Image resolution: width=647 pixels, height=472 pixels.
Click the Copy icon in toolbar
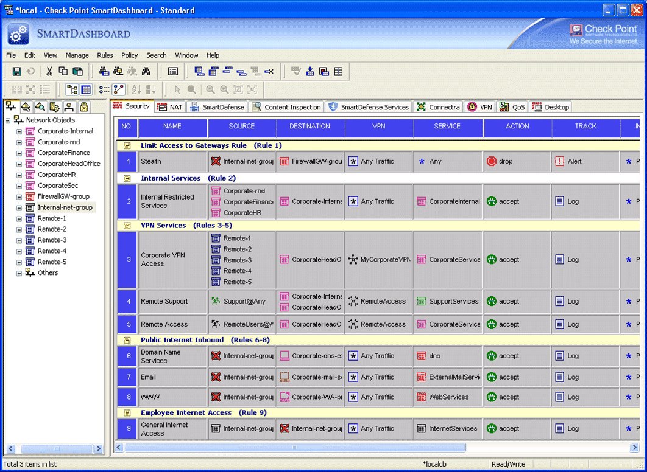click(63, 72)
